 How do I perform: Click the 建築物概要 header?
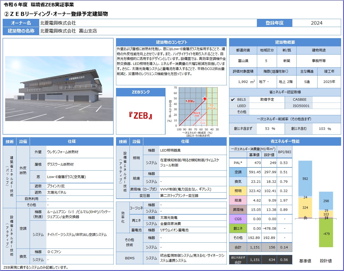285,42
